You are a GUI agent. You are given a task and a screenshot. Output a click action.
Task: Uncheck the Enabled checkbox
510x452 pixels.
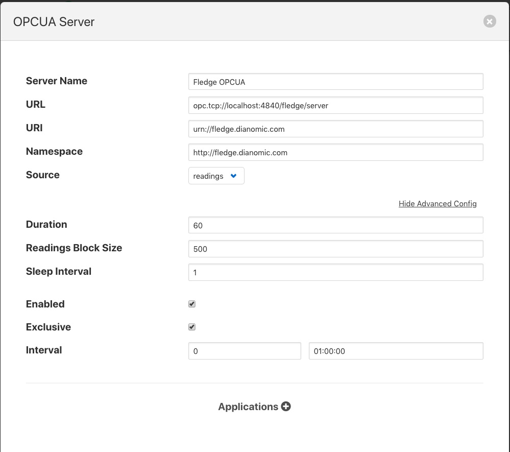[192, 304]
